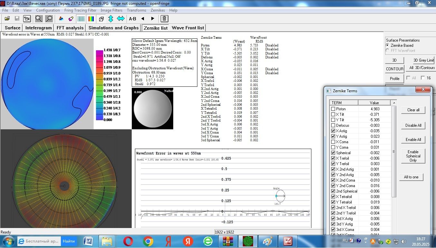The width and height of the screenshot is (436, 248).
Task: Click the green grid toolbar icon
Action: [81, 19]
